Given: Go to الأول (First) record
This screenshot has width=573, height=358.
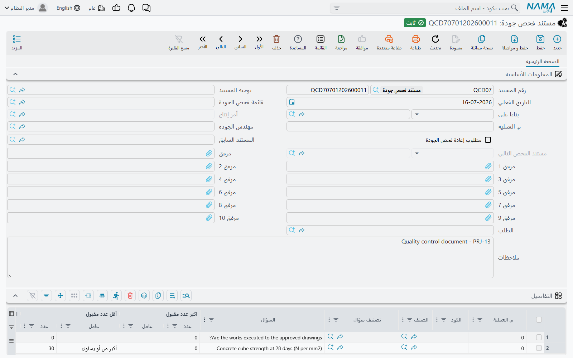Looking at the screenshot, I should [259, 39].
